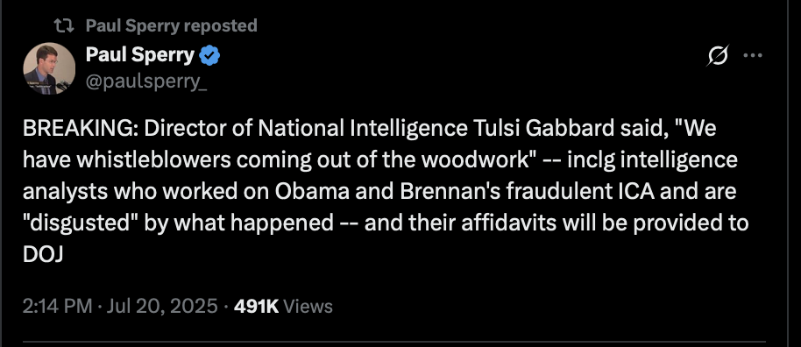The height and width of the screenshot is (347, 801).
Task: Click the "Paul Sperry reposted" label
Action: tap(172, 25)
